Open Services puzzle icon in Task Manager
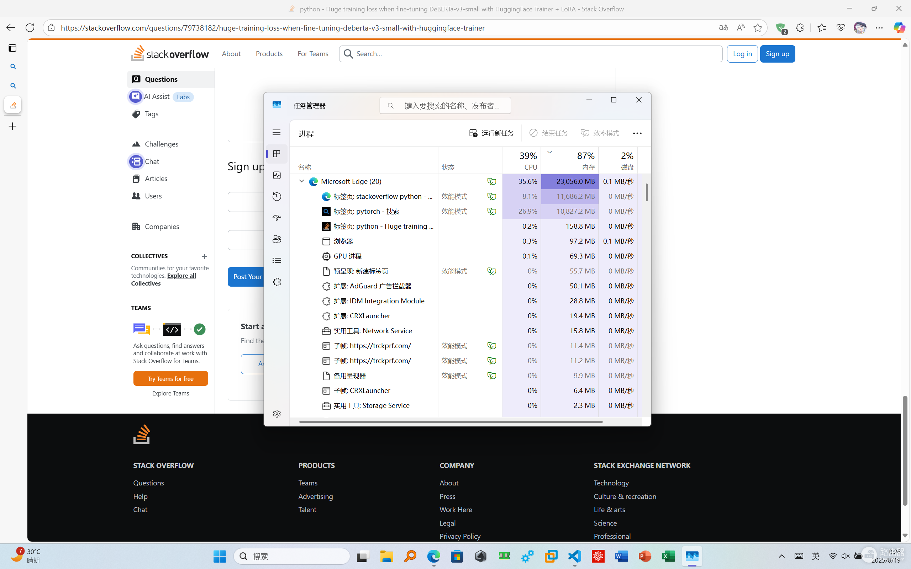Viewport: 911px width, 569px height. point(277,282)
